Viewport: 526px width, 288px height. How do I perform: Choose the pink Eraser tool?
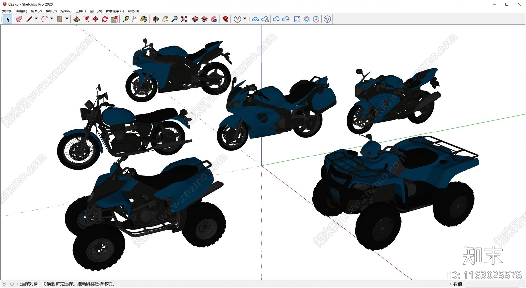coord(19,19)
